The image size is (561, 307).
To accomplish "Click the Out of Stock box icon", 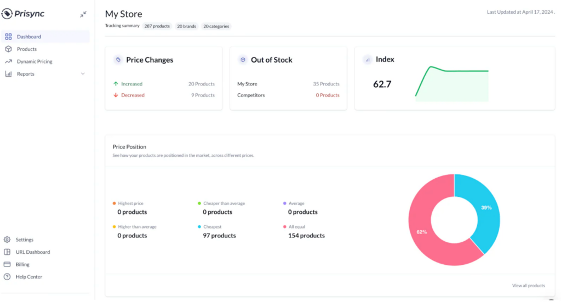I will coord(243,60).
